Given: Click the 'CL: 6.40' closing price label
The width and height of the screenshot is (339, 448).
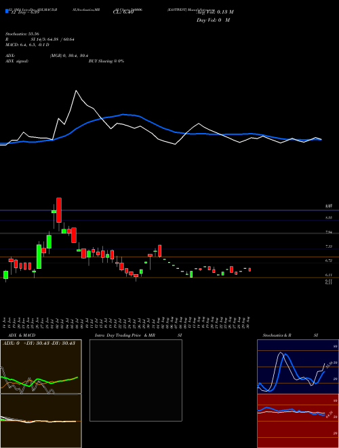Looking at the screenshot, I should point(124,12).
